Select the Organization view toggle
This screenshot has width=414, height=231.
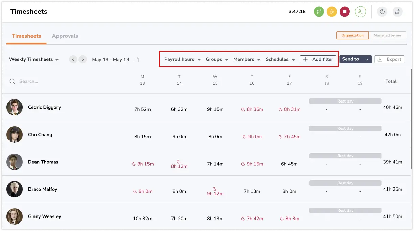tap(352, 35)
